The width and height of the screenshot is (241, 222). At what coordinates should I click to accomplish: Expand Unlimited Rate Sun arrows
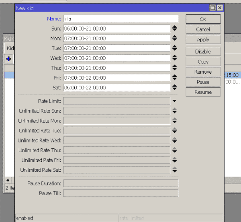174,111
